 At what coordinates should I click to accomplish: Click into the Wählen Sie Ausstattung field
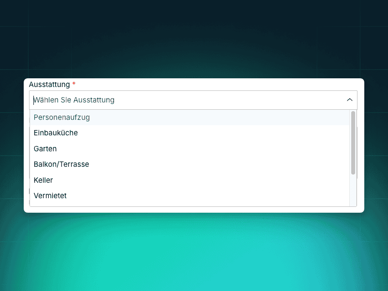click(x=184, y=100)
